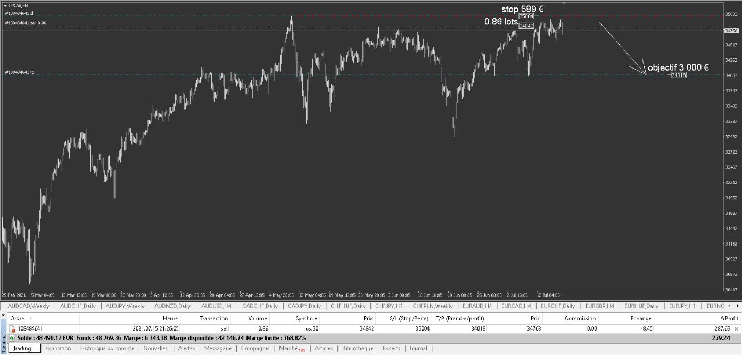Viewport: 742px width, 355px height.
Task: Select the 34018 target price label
Action: (x=679, y=75)
